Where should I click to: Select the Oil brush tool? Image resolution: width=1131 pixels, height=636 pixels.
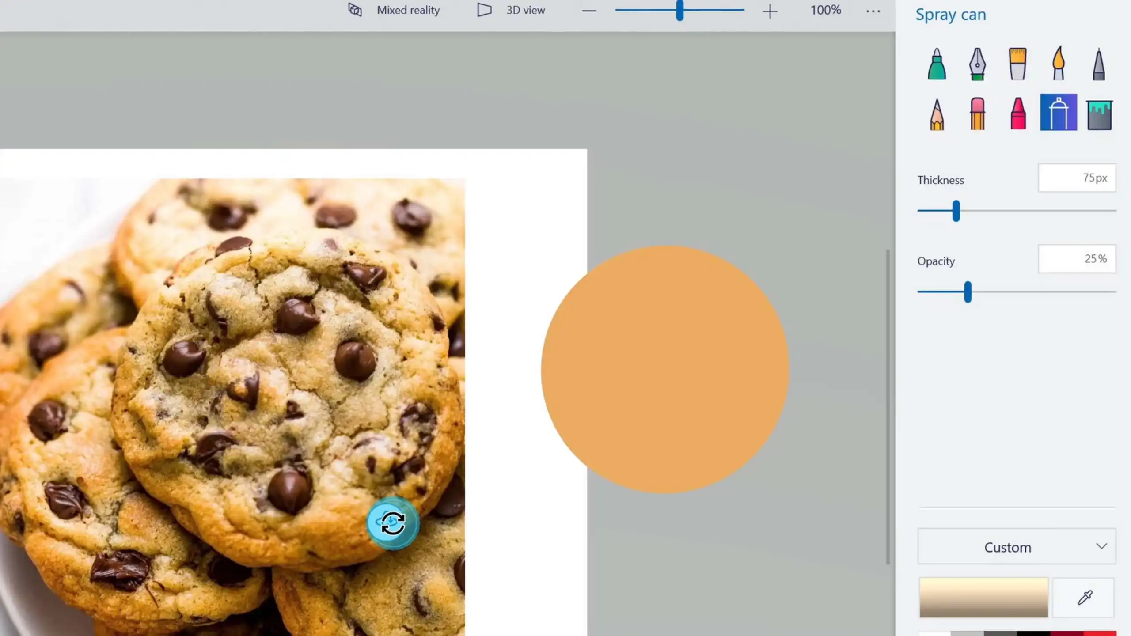[1017, 64]
